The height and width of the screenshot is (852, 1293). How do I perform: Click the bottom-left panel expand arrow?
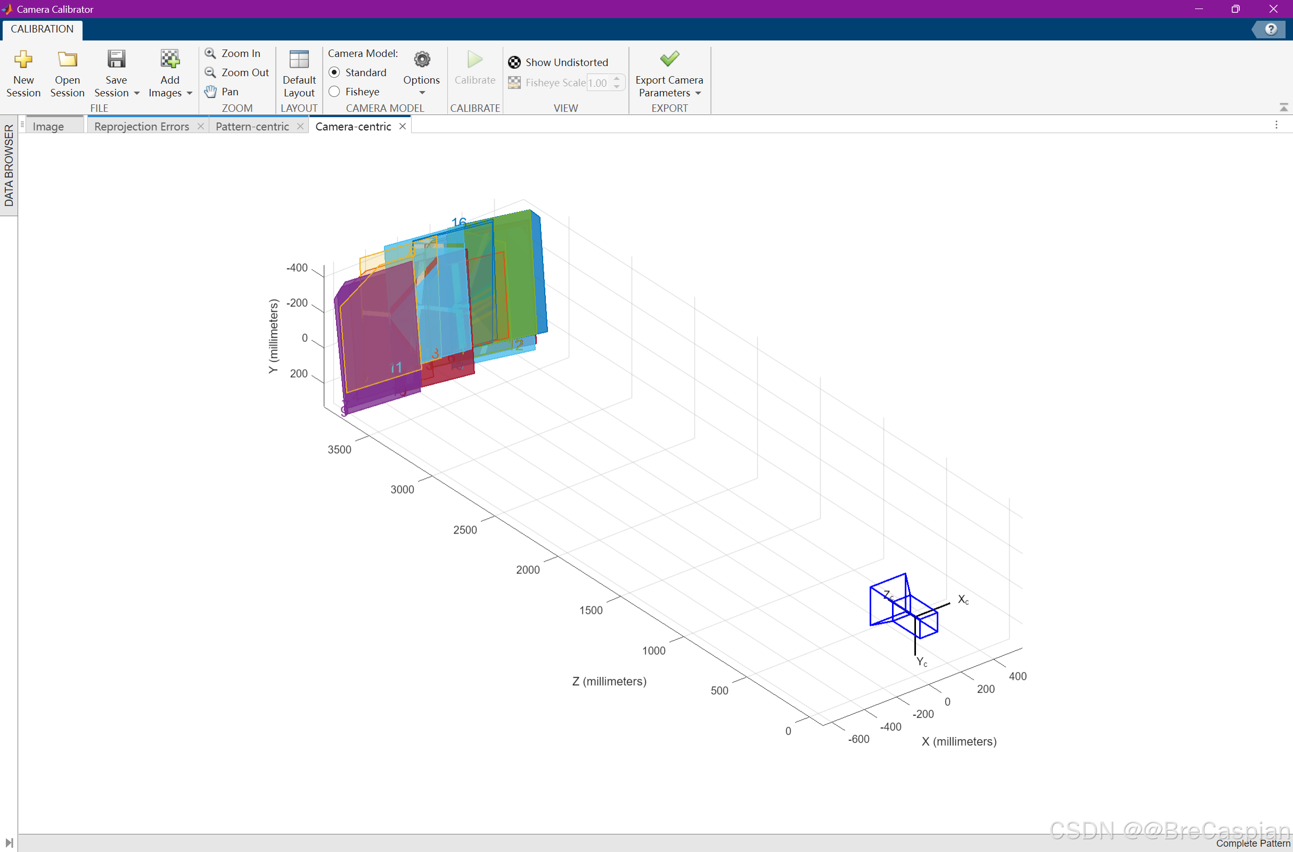tap(9, 842)
